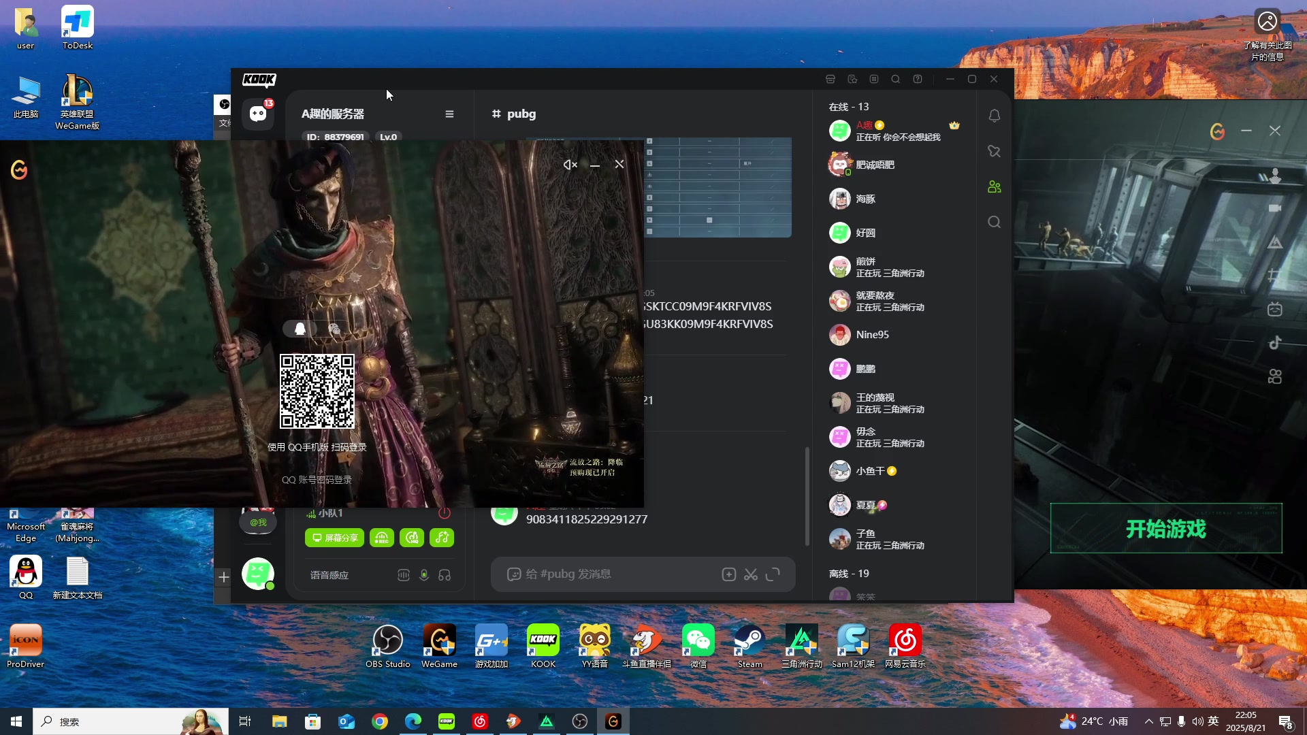Open the film camera icon below TikTok
This screenshot has height=735, width=1307.
pyautogui.click(x=1275, y=376)
